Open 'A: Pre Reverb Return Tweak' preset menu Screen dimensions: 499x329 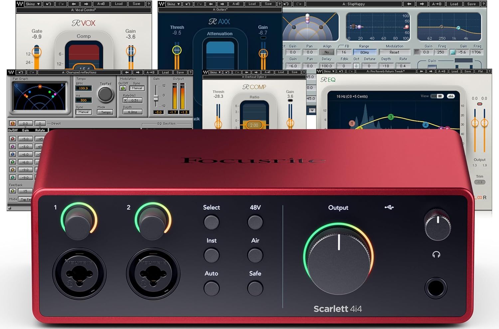[386, 71]
